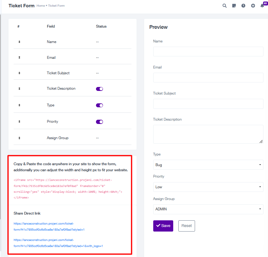
Task: Click the Ticket Subject field name in table
Action: 58,73
